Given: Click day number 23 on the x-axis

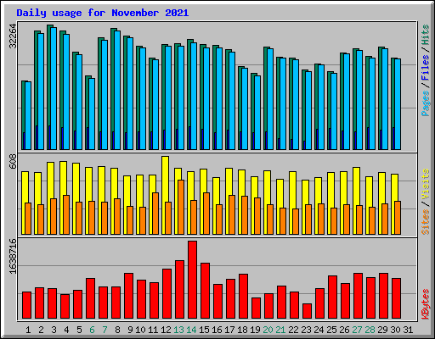Looking at the screenshot, I should point(306,330).
